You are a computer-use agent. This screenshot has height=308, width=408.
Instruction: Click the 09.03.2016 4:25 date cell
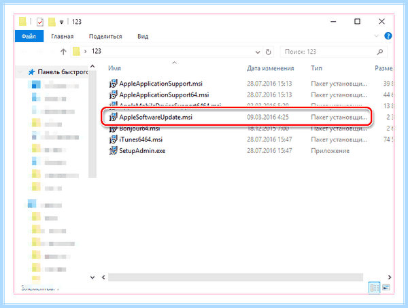[x=268, y=117]
